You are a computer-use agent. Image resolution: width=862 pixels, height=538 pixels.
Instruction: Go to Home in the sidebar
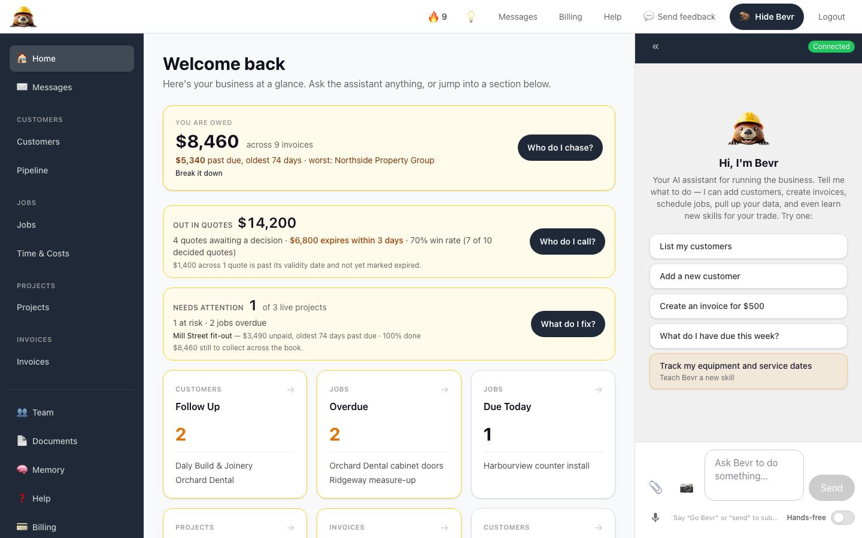click(x=72, y=59)
